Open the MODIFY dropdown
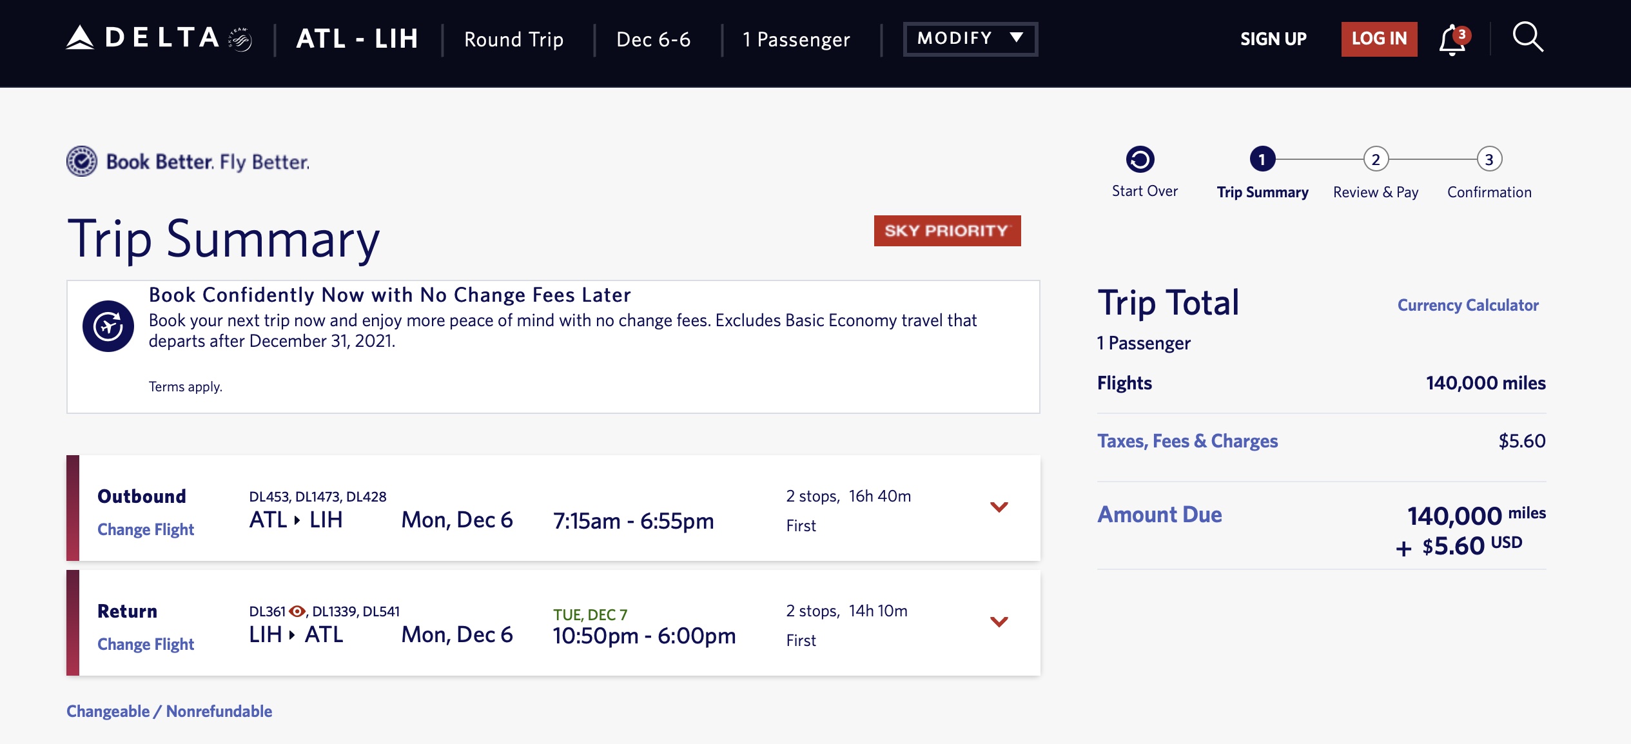The width and height of the screenshot is (1631, 744). coord(970,39)
